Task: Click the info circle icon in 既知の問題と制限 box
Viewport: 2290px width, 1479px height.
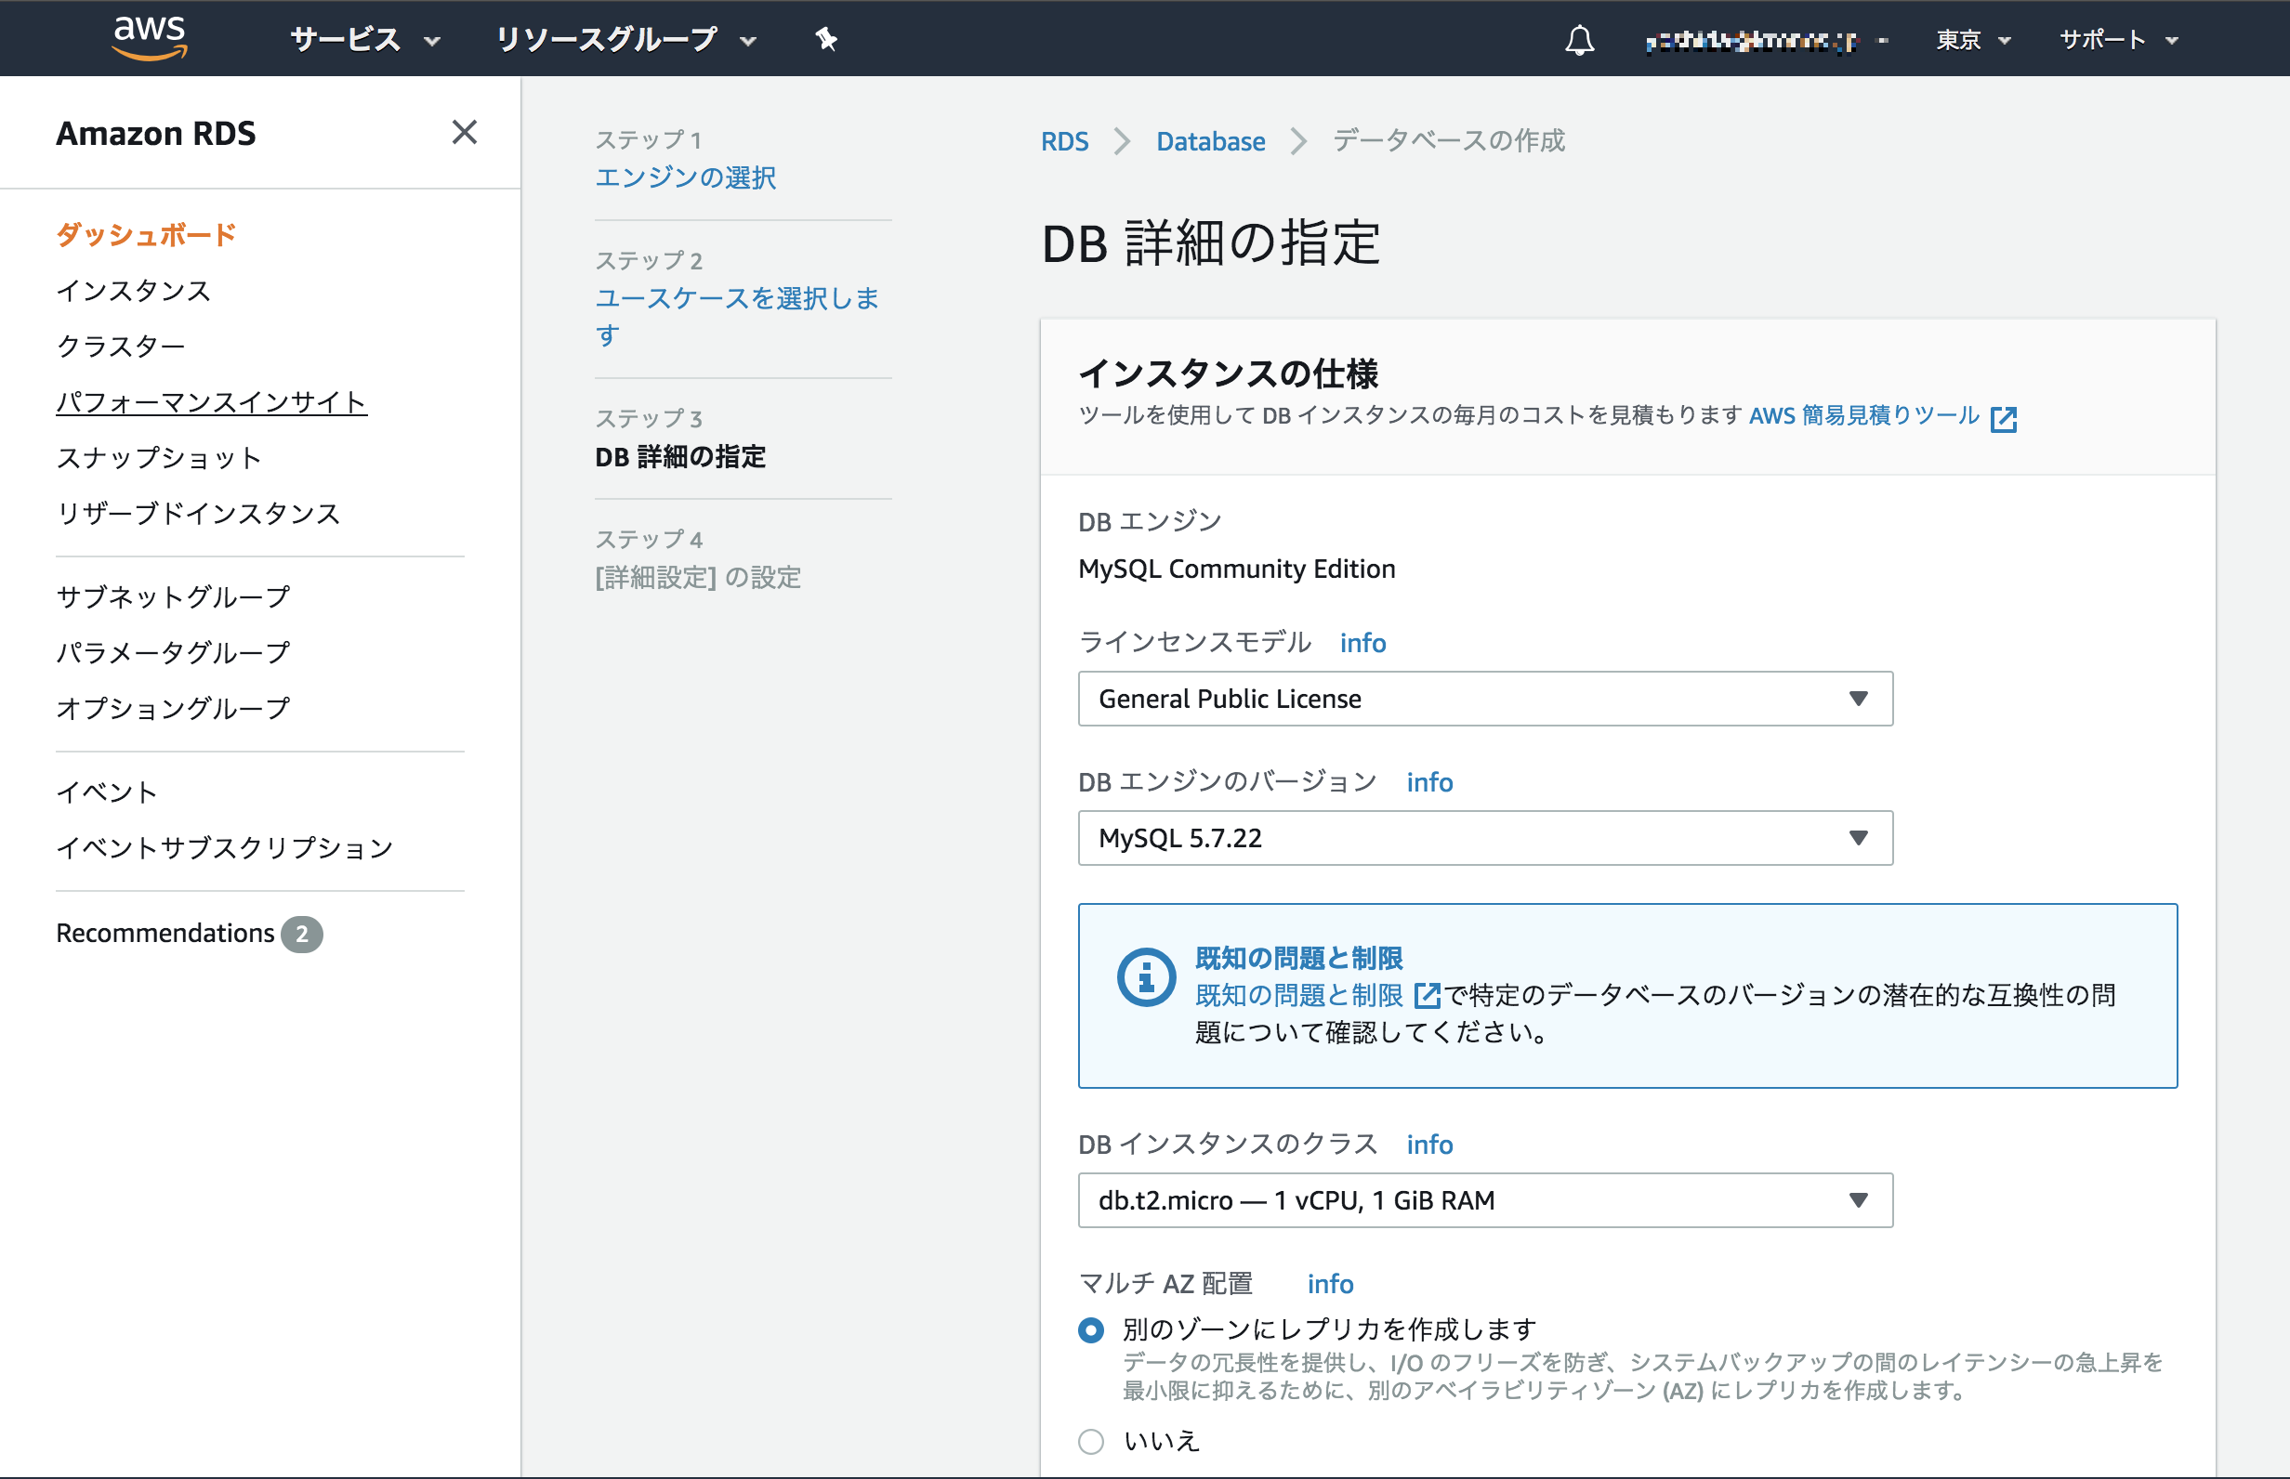Action: point(1146,977)
